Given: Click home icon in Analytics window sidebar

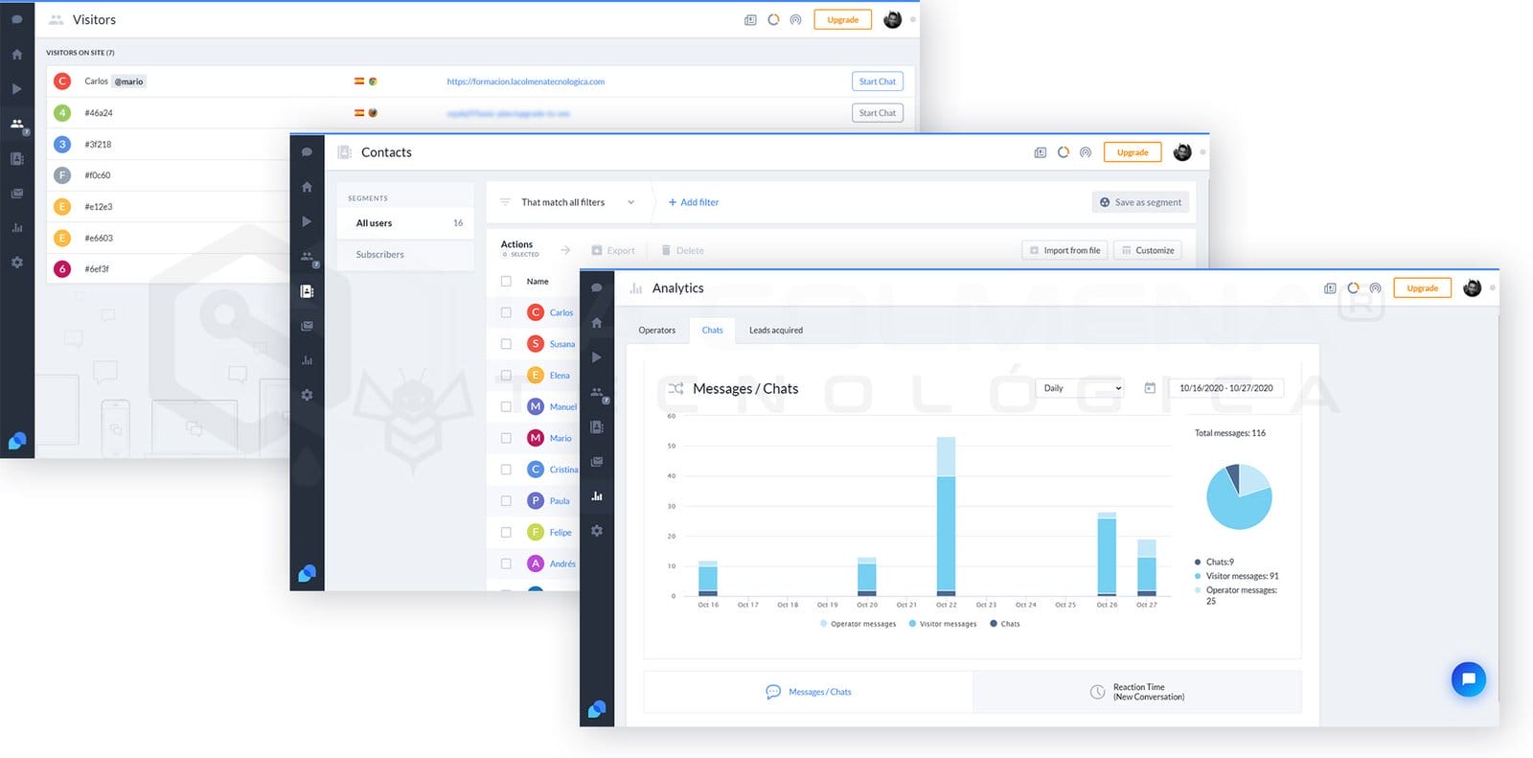Looking at the screenshot, I should (597, 323).
